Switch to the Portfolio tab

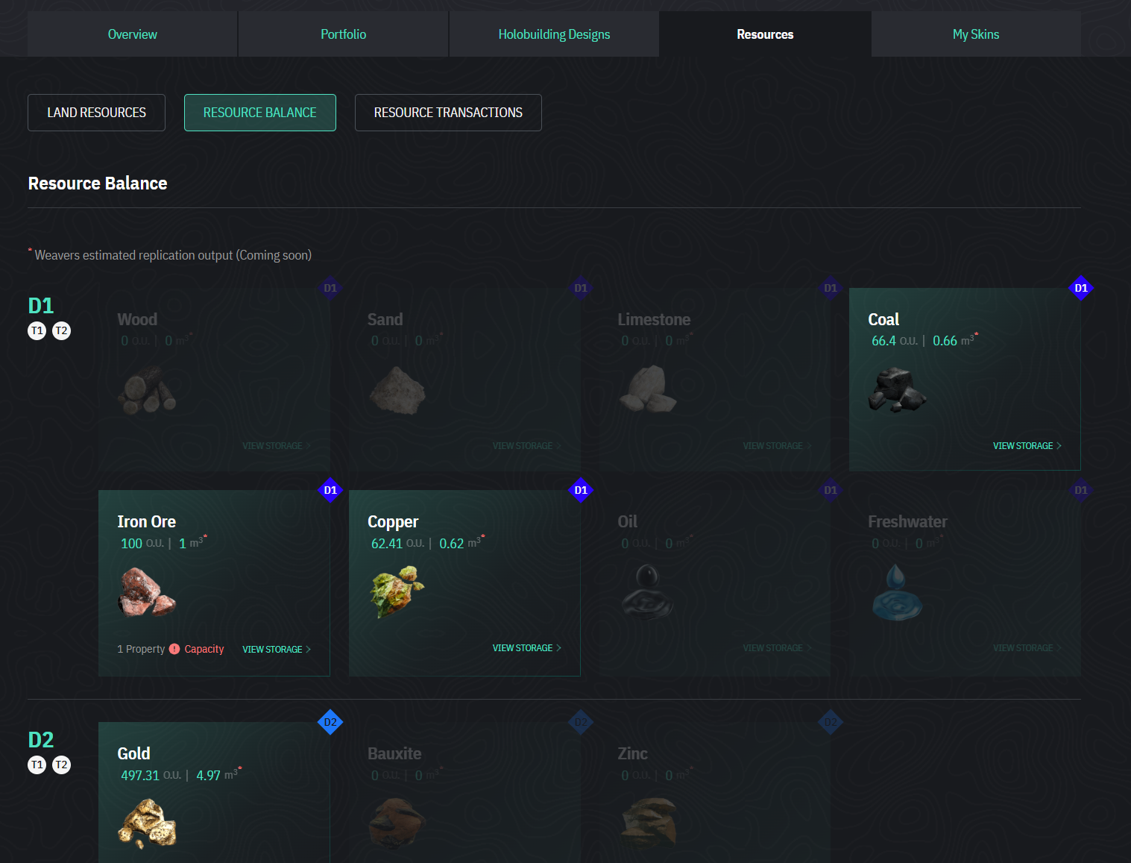coord(343,34)
